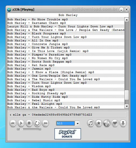
Task: Select 'Bob Marley - Feel Alright mp3'
Action: coord(66,104)
